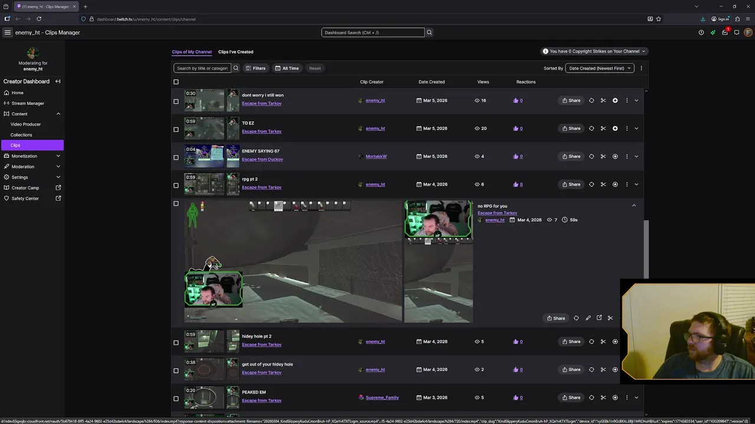
Task: Click plus circle icon for 'ENEMY SAYING 67' clip
Action: coord(615,157)
